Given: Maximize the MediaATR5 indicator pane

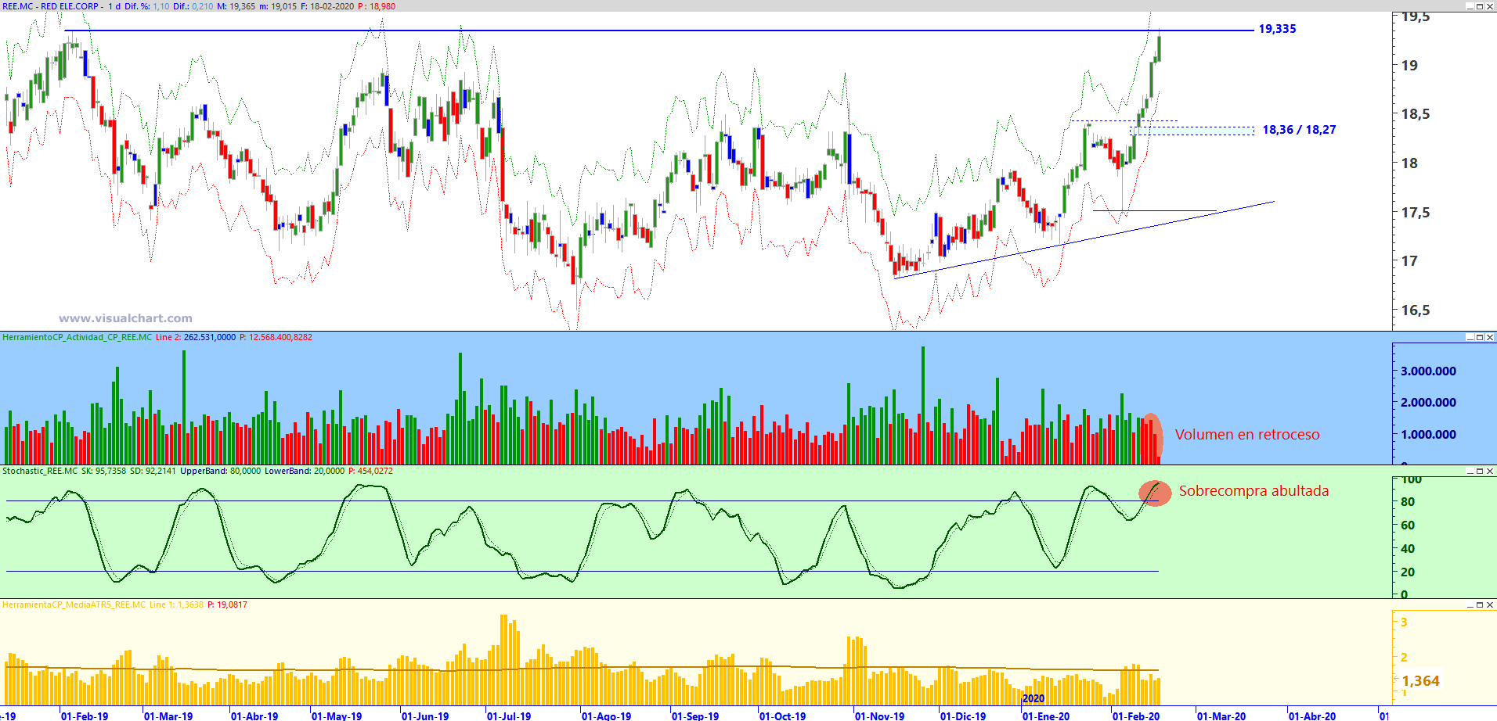Looking at the screenshot, I should [1480, 604].
